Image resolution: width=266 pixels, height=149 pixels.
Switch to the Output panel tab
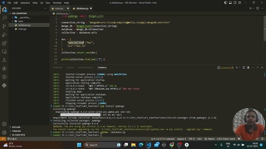pyautogui.click(x=70, y=67)
